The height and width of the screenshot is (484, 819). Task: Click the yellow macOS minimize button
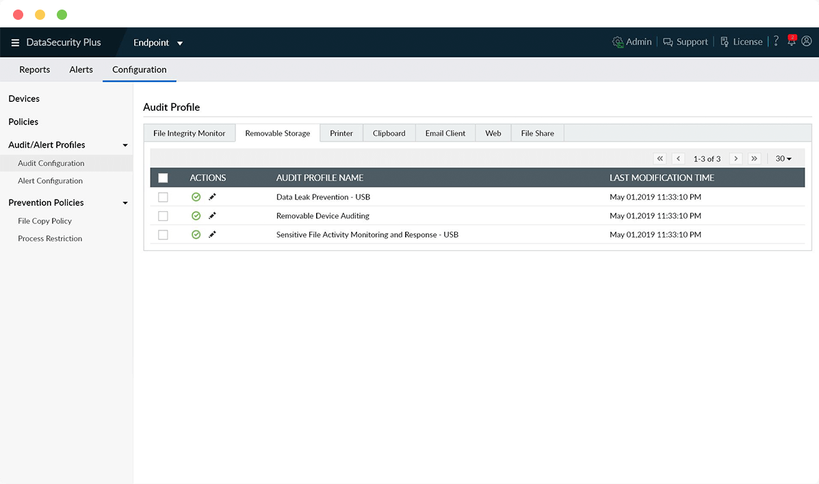click(40, 14)
